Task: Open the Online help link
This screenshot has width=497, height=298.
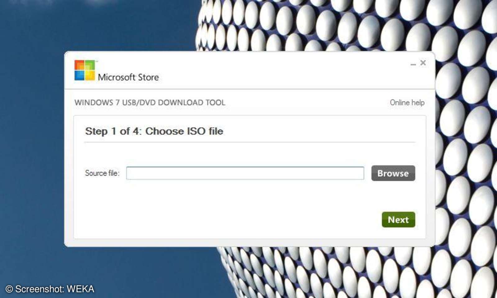Action: click(407, 102)
